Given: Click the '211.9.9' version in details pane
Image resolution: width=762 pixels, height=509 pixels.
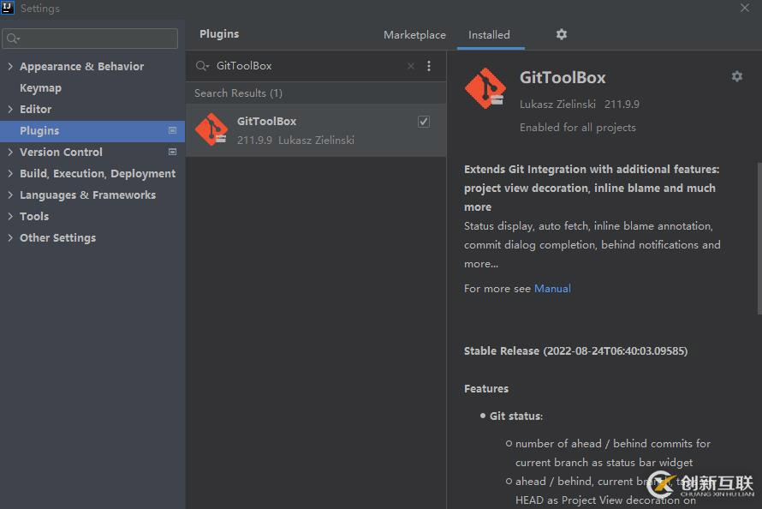Looking at the screenshot, I should (x=622, y=104).
